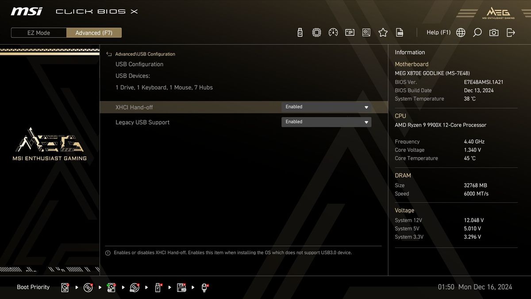Select USB flash key boot icon

[x=158, y=287]
